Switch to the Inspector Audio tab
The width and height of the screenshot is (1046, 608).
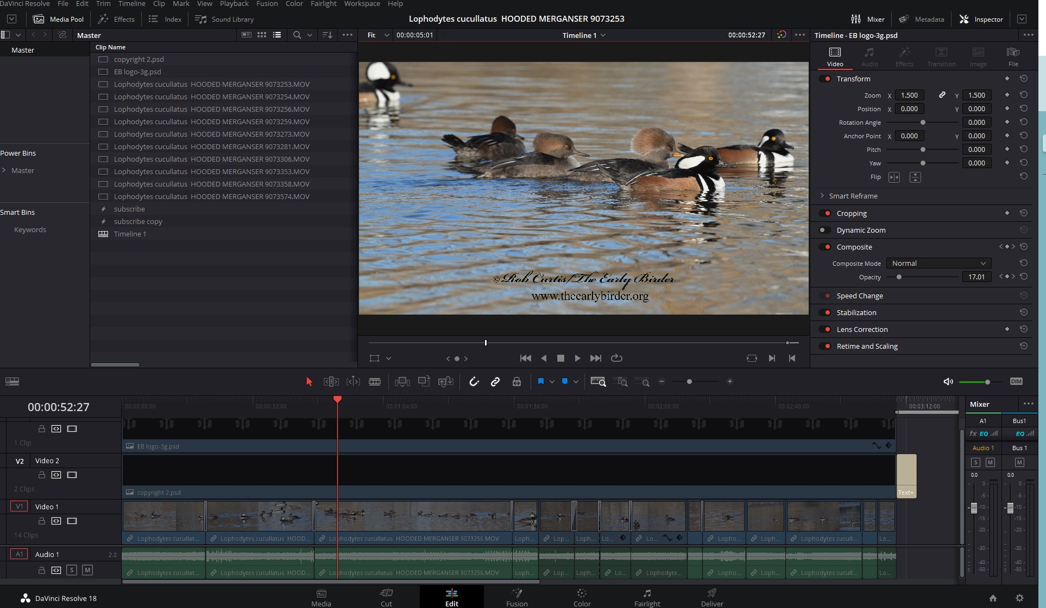869,56
